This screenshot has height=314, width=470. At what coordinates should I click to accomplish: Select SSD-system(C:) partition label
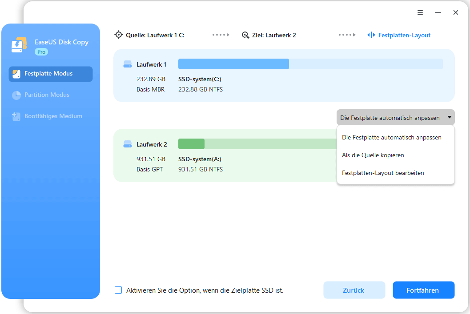200,79
